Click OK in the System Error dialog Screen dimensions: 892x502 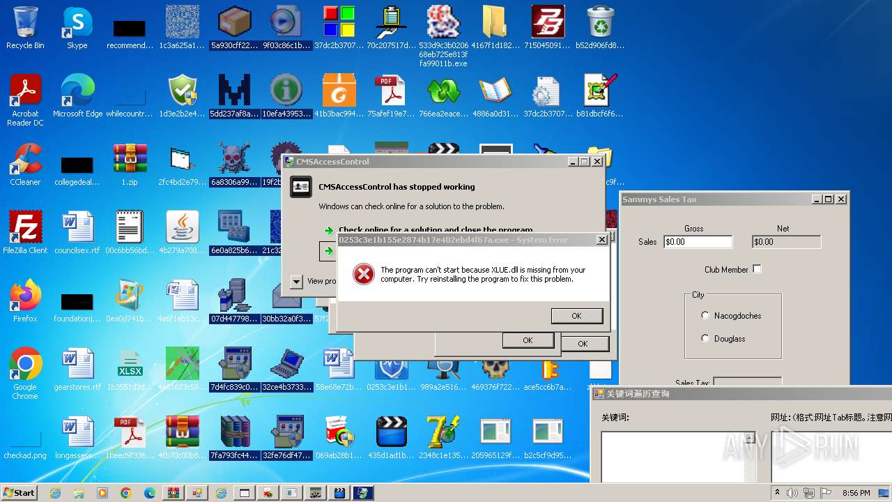[x=576, y=316]
